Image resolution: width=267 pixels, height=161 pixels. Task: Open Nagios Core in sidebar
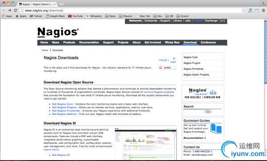(x=190, y=57)
